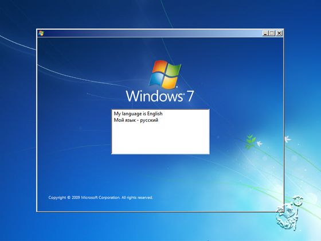This screenshot has width=321, height=241.
Task: Click the Windows flag icon in title bar
Action: click(41, 33)
